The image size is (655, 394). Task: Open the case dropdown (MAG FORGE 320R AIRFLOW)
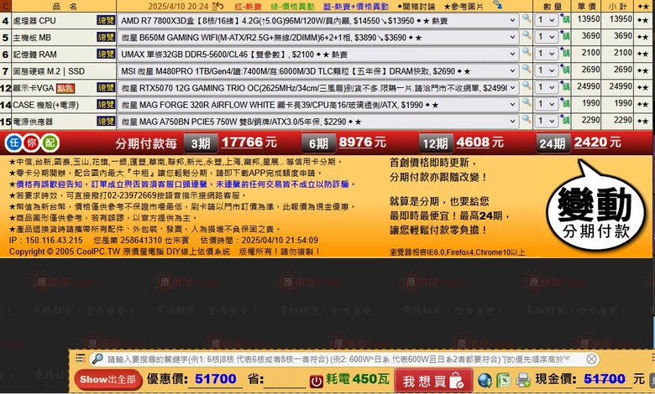(x=318, y=105)
